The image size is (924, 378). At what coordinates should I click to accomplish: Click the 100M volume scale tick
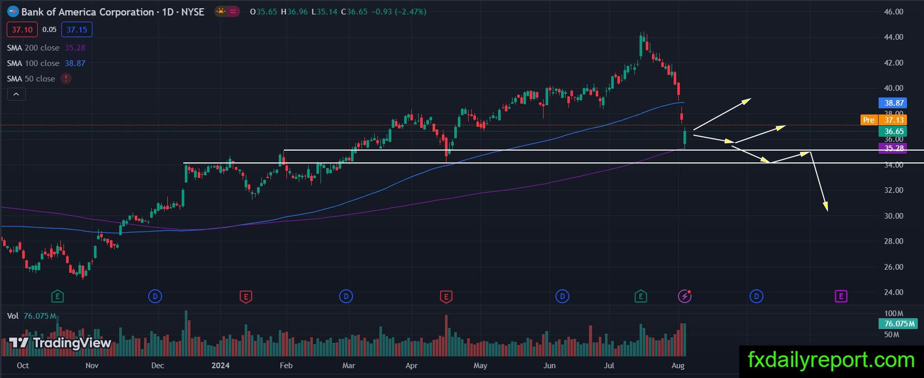click(894, 313)
